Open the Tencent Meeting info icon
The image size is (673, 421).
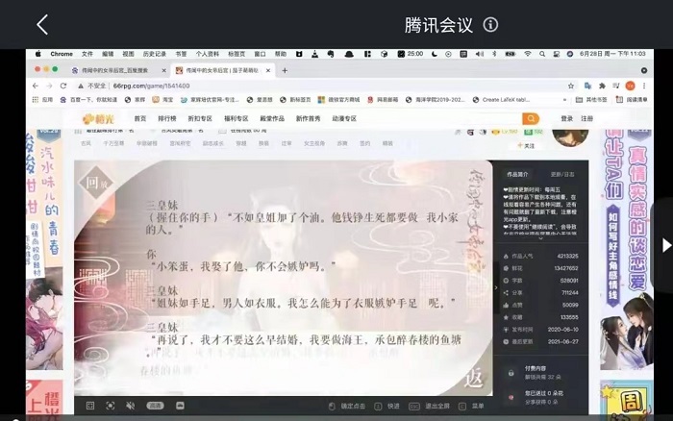490,24
